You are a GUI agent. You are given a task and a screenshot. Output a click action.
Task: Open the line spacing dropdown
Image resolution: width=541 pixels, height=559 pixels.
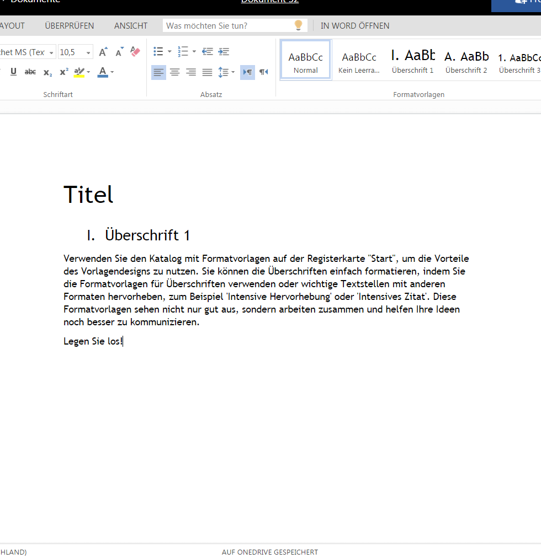coord(232,72)
